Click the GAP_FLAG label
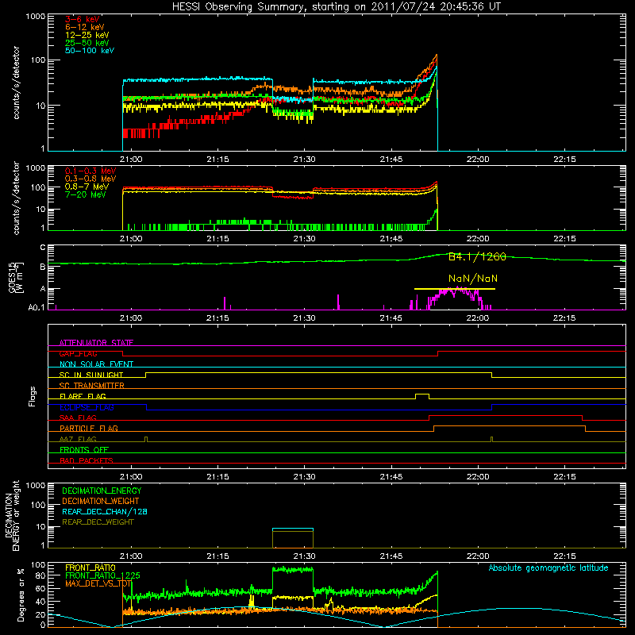 pyautogui.click(x=78, y=353)
